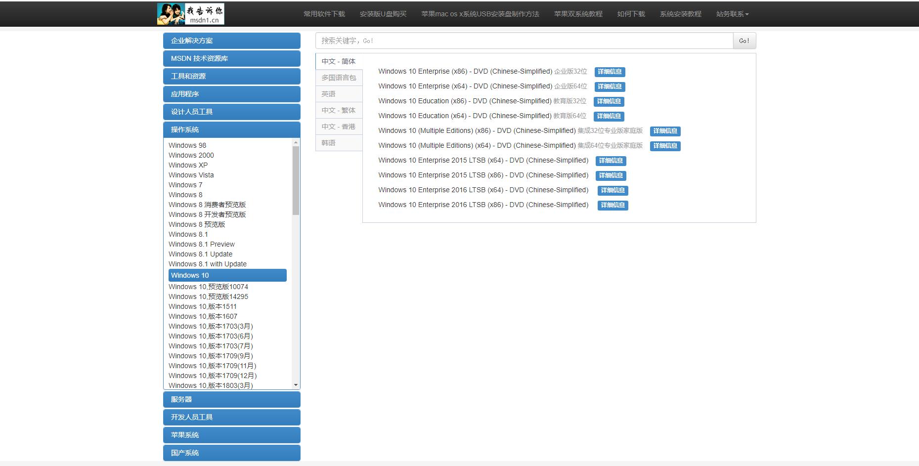Select the 中文 - 简体 language tab
Screen dimensions: 919x466
(x=339, y=61)
